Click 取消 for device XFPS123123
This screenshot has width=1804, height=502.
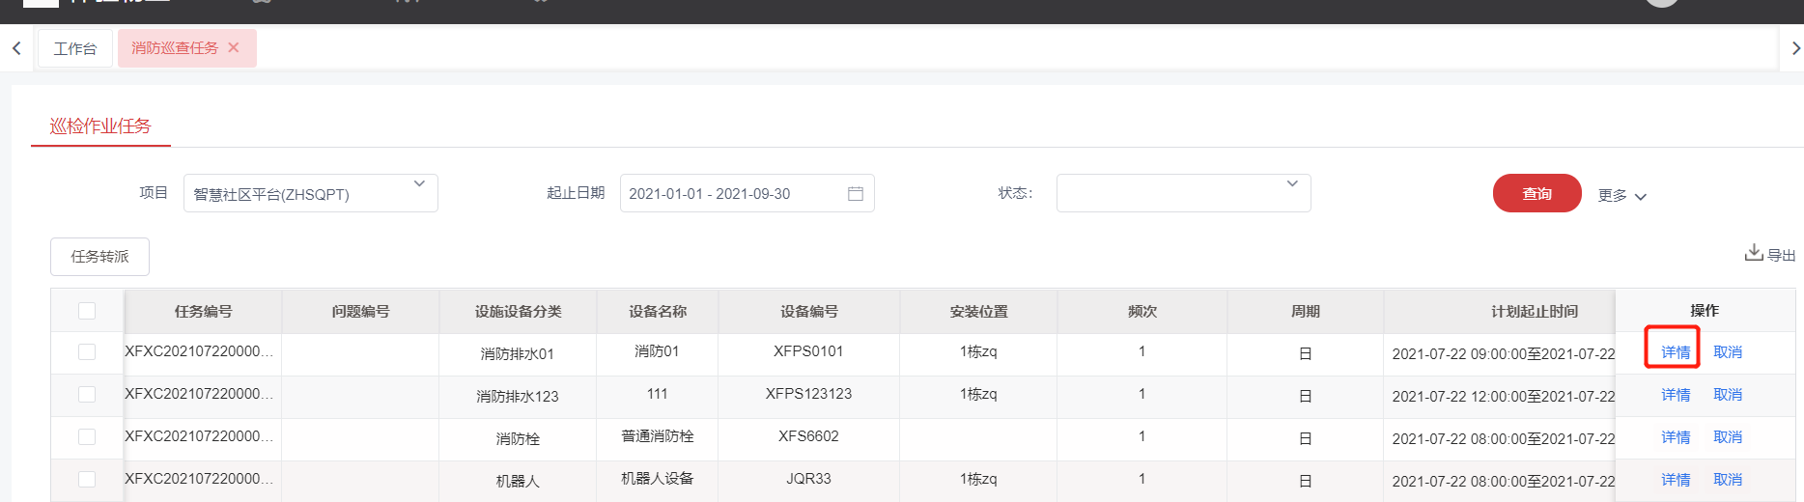[x=1728, y=395]
